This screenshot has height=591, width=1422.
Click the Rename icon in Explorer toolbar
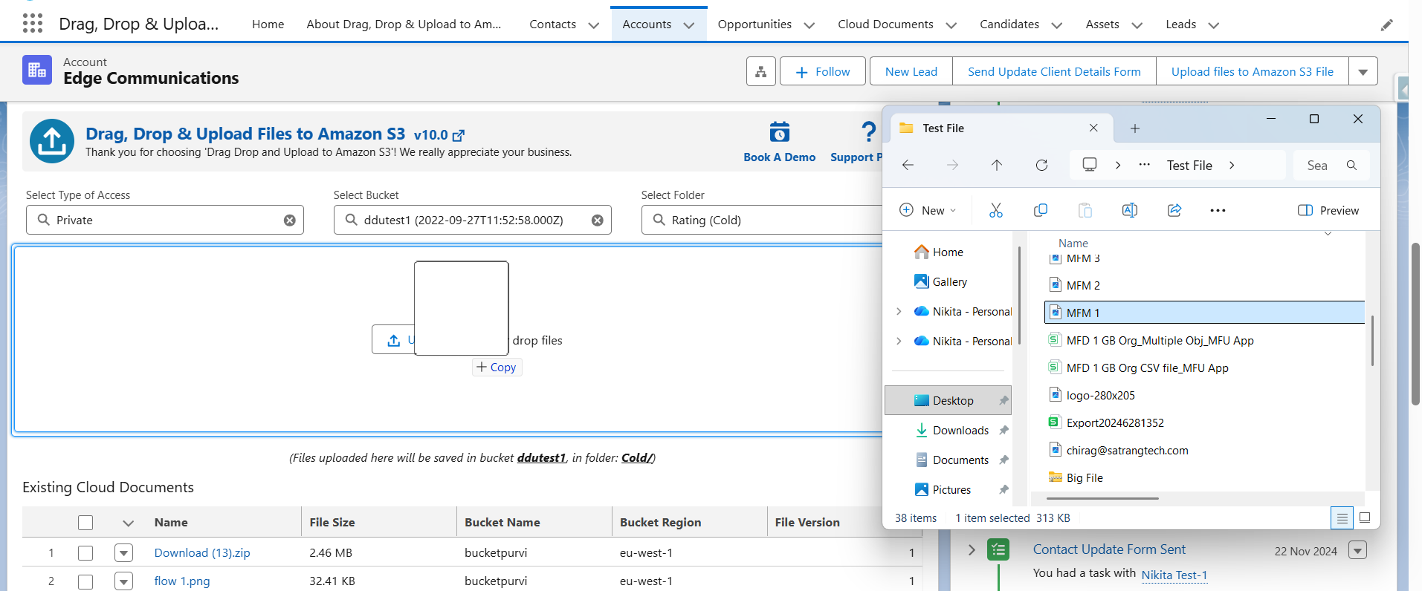[1130, 210]
